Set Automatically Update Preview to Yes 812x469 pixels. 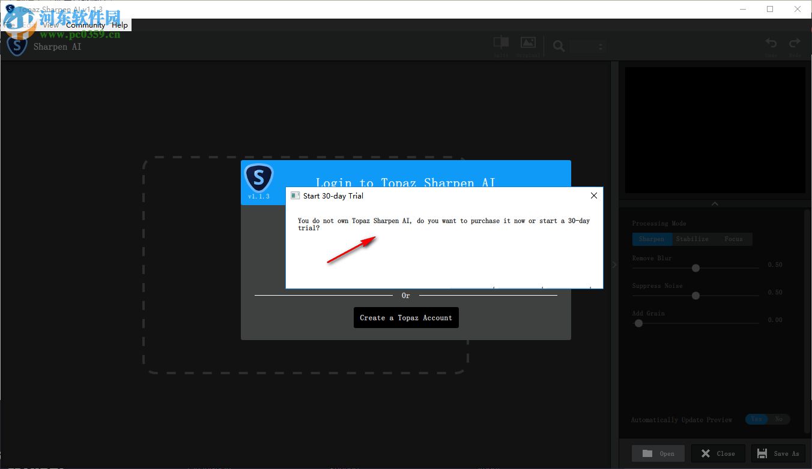(x=756, y=419)
